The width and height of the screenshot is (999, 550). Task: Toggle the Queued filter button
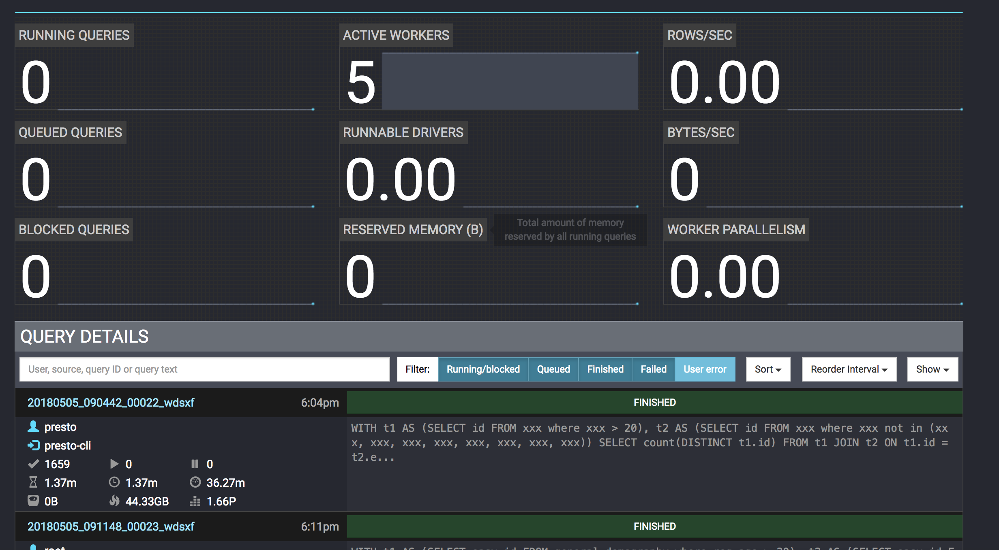click(x=553, y=369)
